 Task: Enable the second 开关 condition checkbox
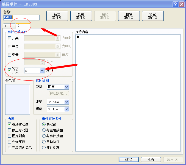coord(9,46)
